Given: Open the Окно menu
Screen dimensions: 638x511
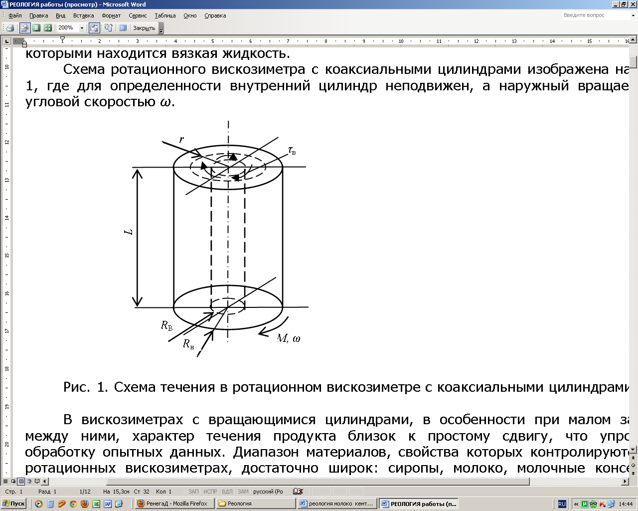Looking at the screenshot, I should tap(190, 15).
